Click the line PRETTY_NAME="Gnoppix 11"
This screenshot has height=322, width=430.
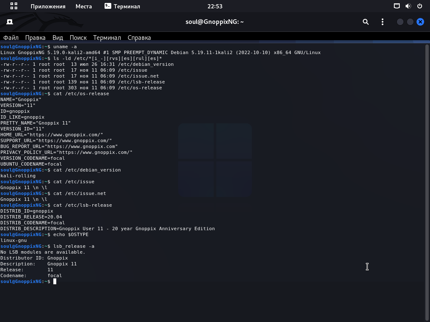[35, 123]
